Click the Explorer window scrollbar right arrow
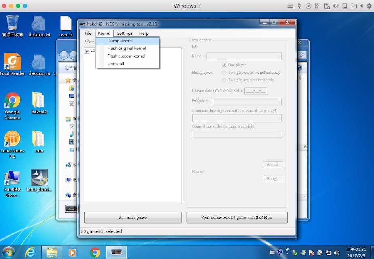 [304, 197]
